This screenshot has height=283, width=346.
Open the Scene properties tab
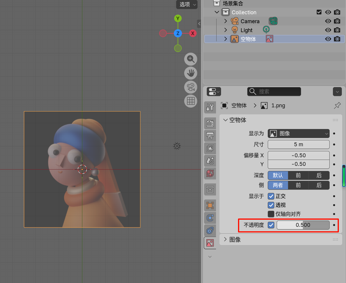(x=210, y=161)
